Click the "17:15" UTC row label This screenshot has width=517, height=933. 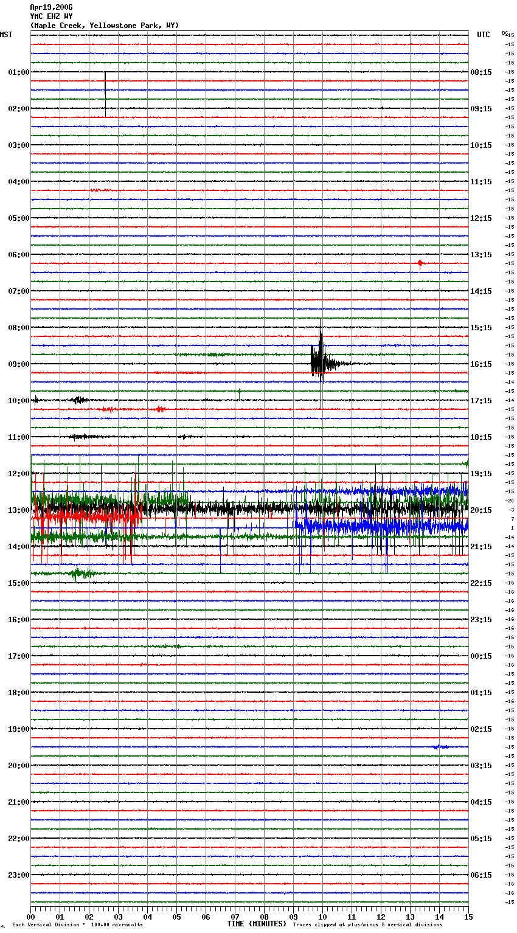click(x=481, y=401)
